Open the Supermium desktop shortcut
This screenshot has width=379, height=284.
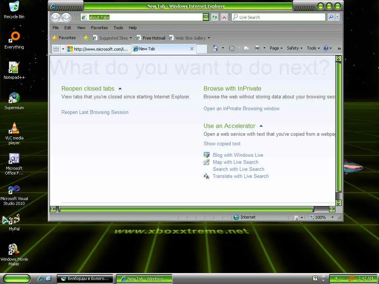[14, 101]
